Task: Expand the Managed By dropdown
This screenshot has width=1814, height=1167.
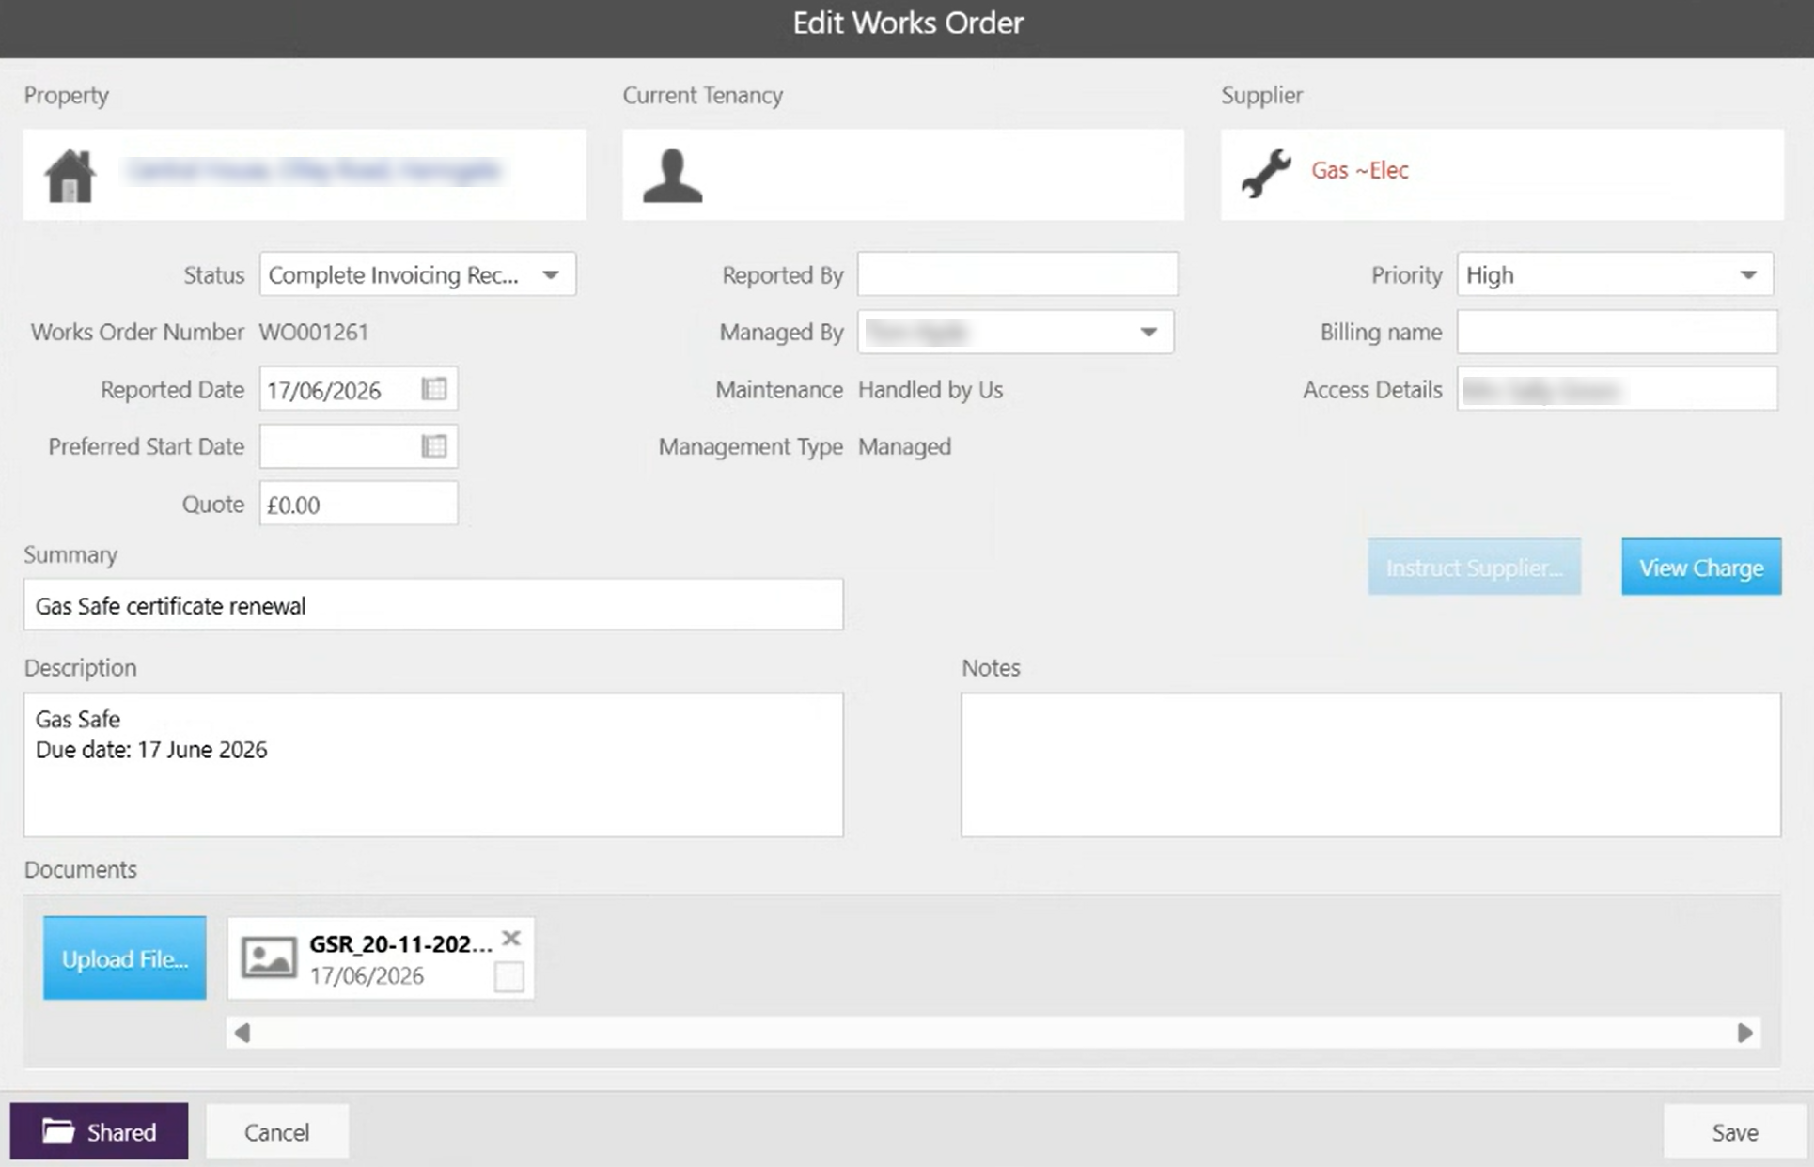Action: 1015,332
